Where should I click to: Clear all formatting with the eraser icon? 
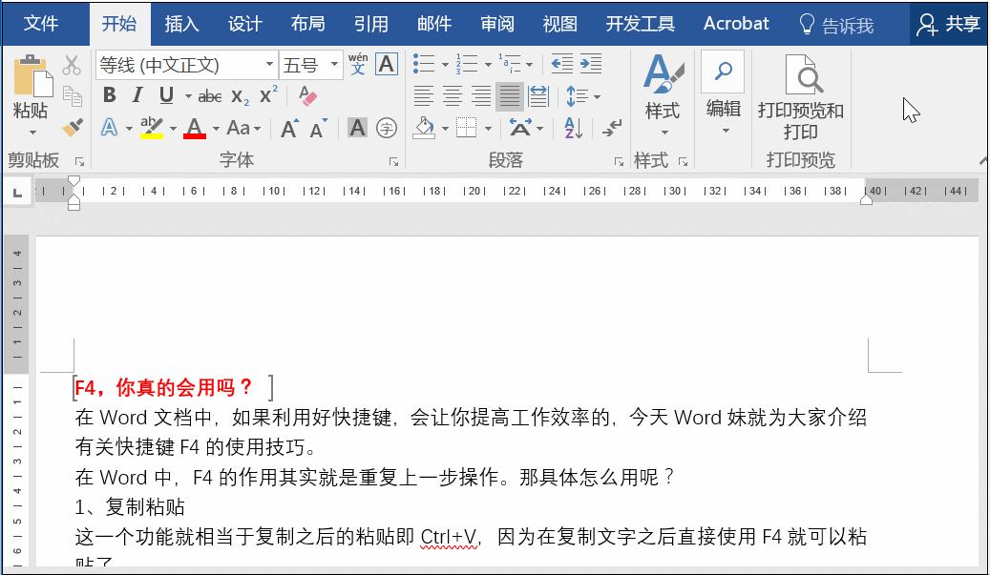(x=307, y=95)
